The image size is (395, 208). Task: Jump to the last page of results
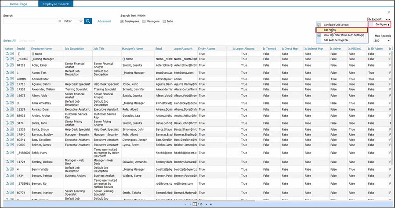[x=210, y=204]
